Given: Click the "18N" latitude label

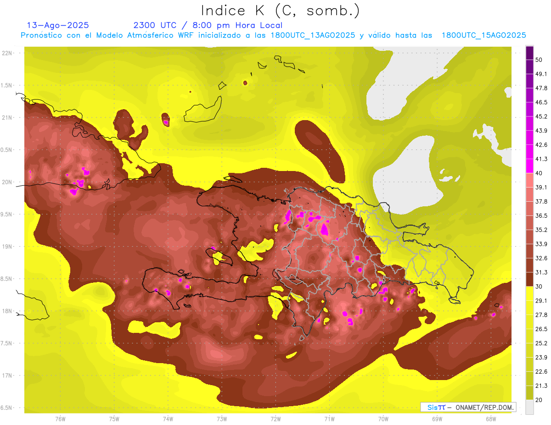Looking at the screenshot, I should [8, 311].
